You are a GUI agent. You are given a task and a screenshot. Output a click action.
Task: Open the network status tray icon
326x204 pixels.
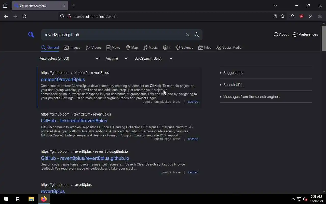tap(299, 199)
